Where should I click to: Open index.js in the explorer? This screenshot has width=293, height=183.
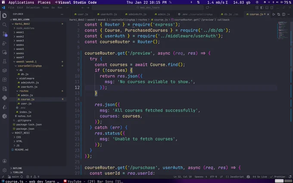point(38,112)
